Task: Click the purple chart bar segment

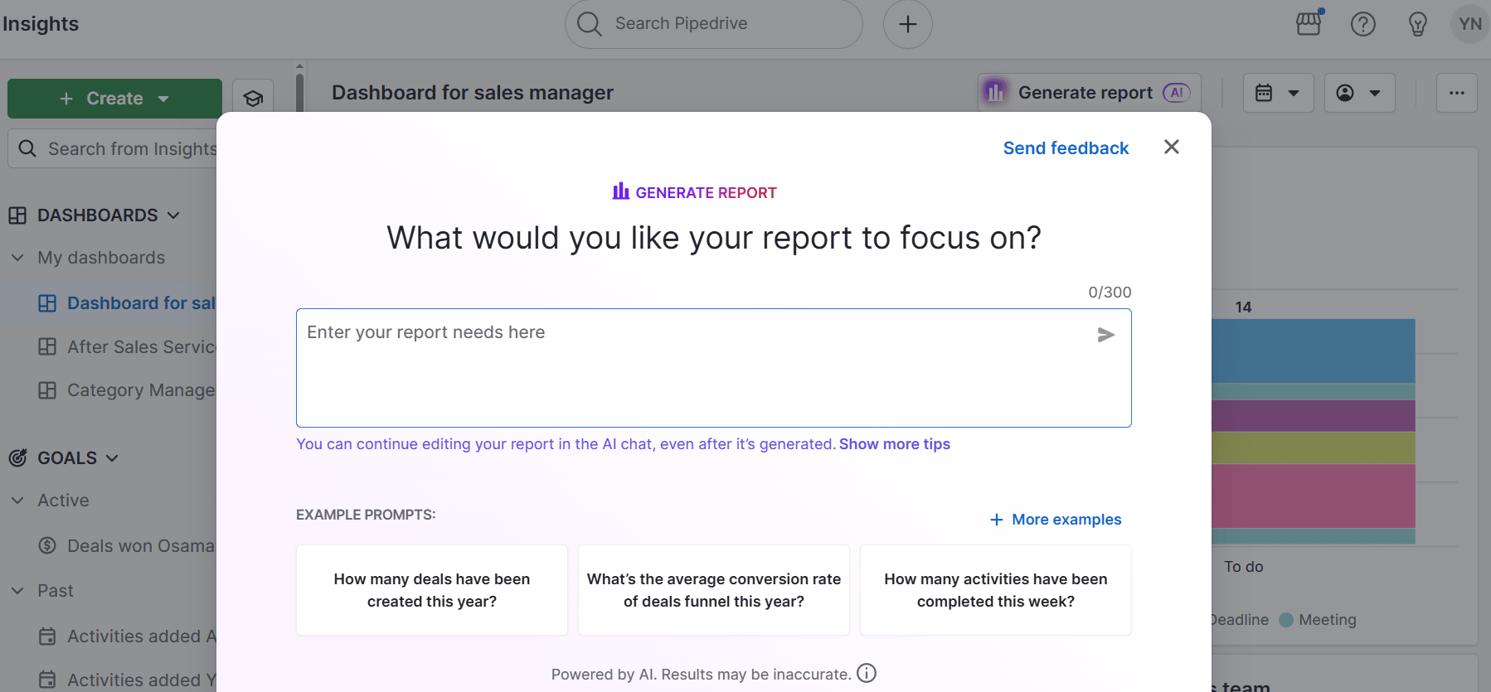Action: [x=1314, y=416]
